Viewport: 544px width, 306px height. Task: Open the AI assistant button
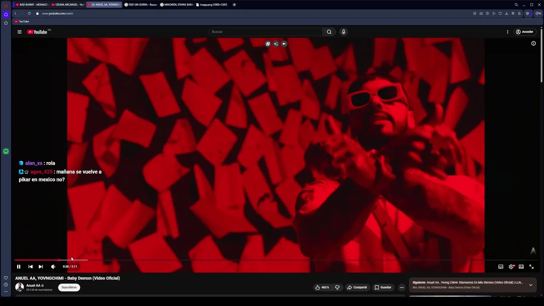[538, 13]
